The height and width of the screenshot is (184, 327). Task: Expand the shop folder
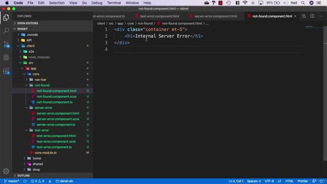(53, 170)
